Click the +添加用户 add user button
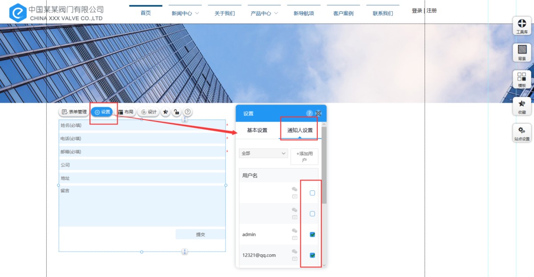534x277 pixels. point(304,157)
